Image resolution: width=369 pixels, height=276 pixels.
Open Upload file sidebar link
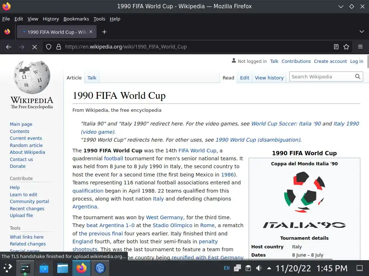21,216
